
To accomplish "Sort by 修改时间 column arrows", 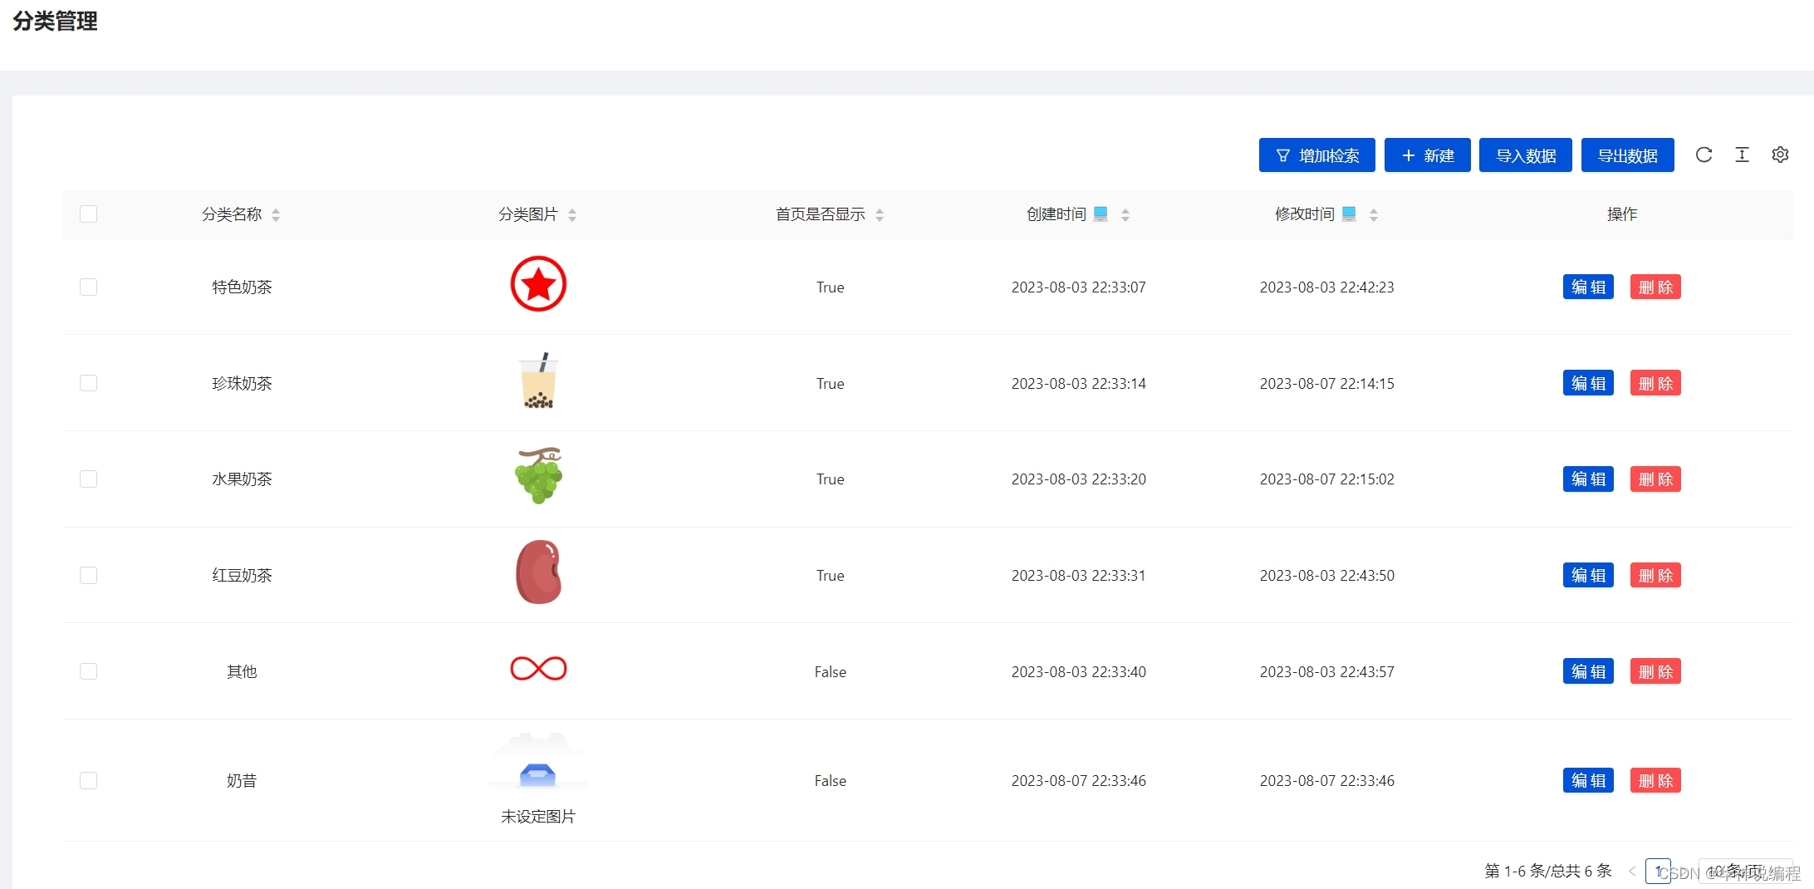I will tap(1374, 215).
